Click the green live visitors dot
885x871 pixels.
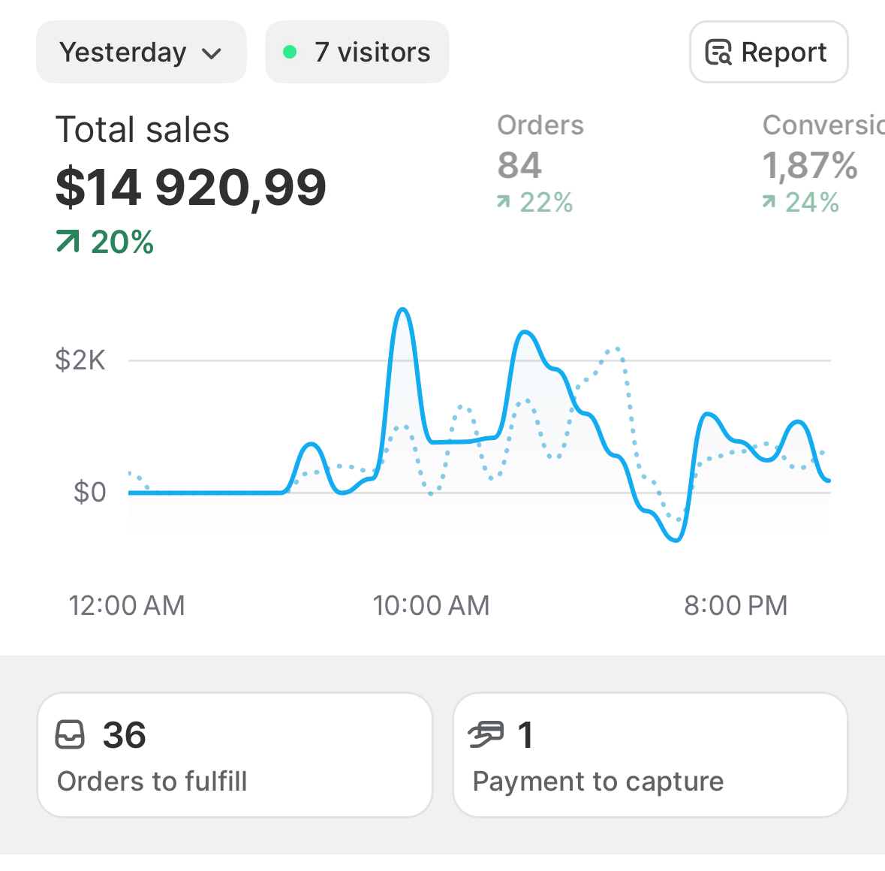(290, 53)
